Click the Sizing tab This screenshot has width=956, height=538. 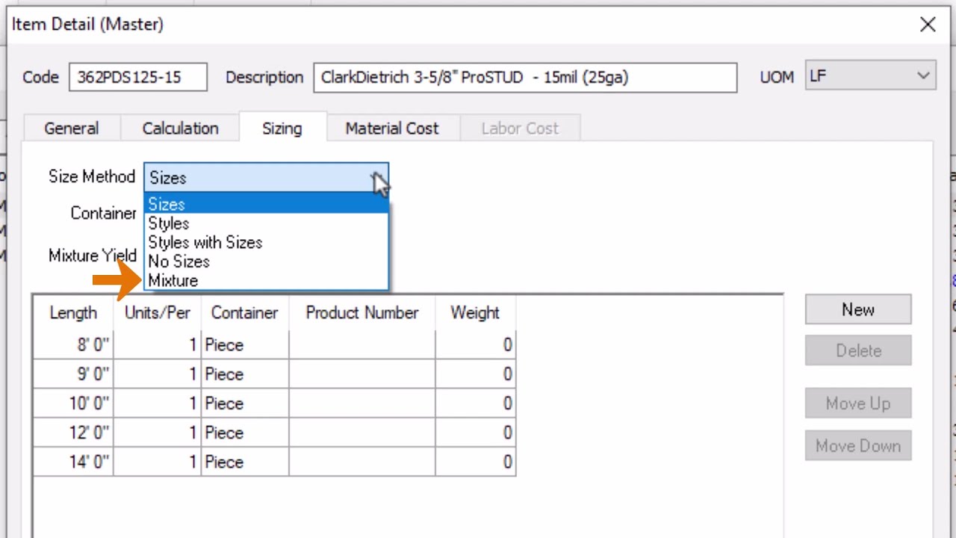(282, 129)
